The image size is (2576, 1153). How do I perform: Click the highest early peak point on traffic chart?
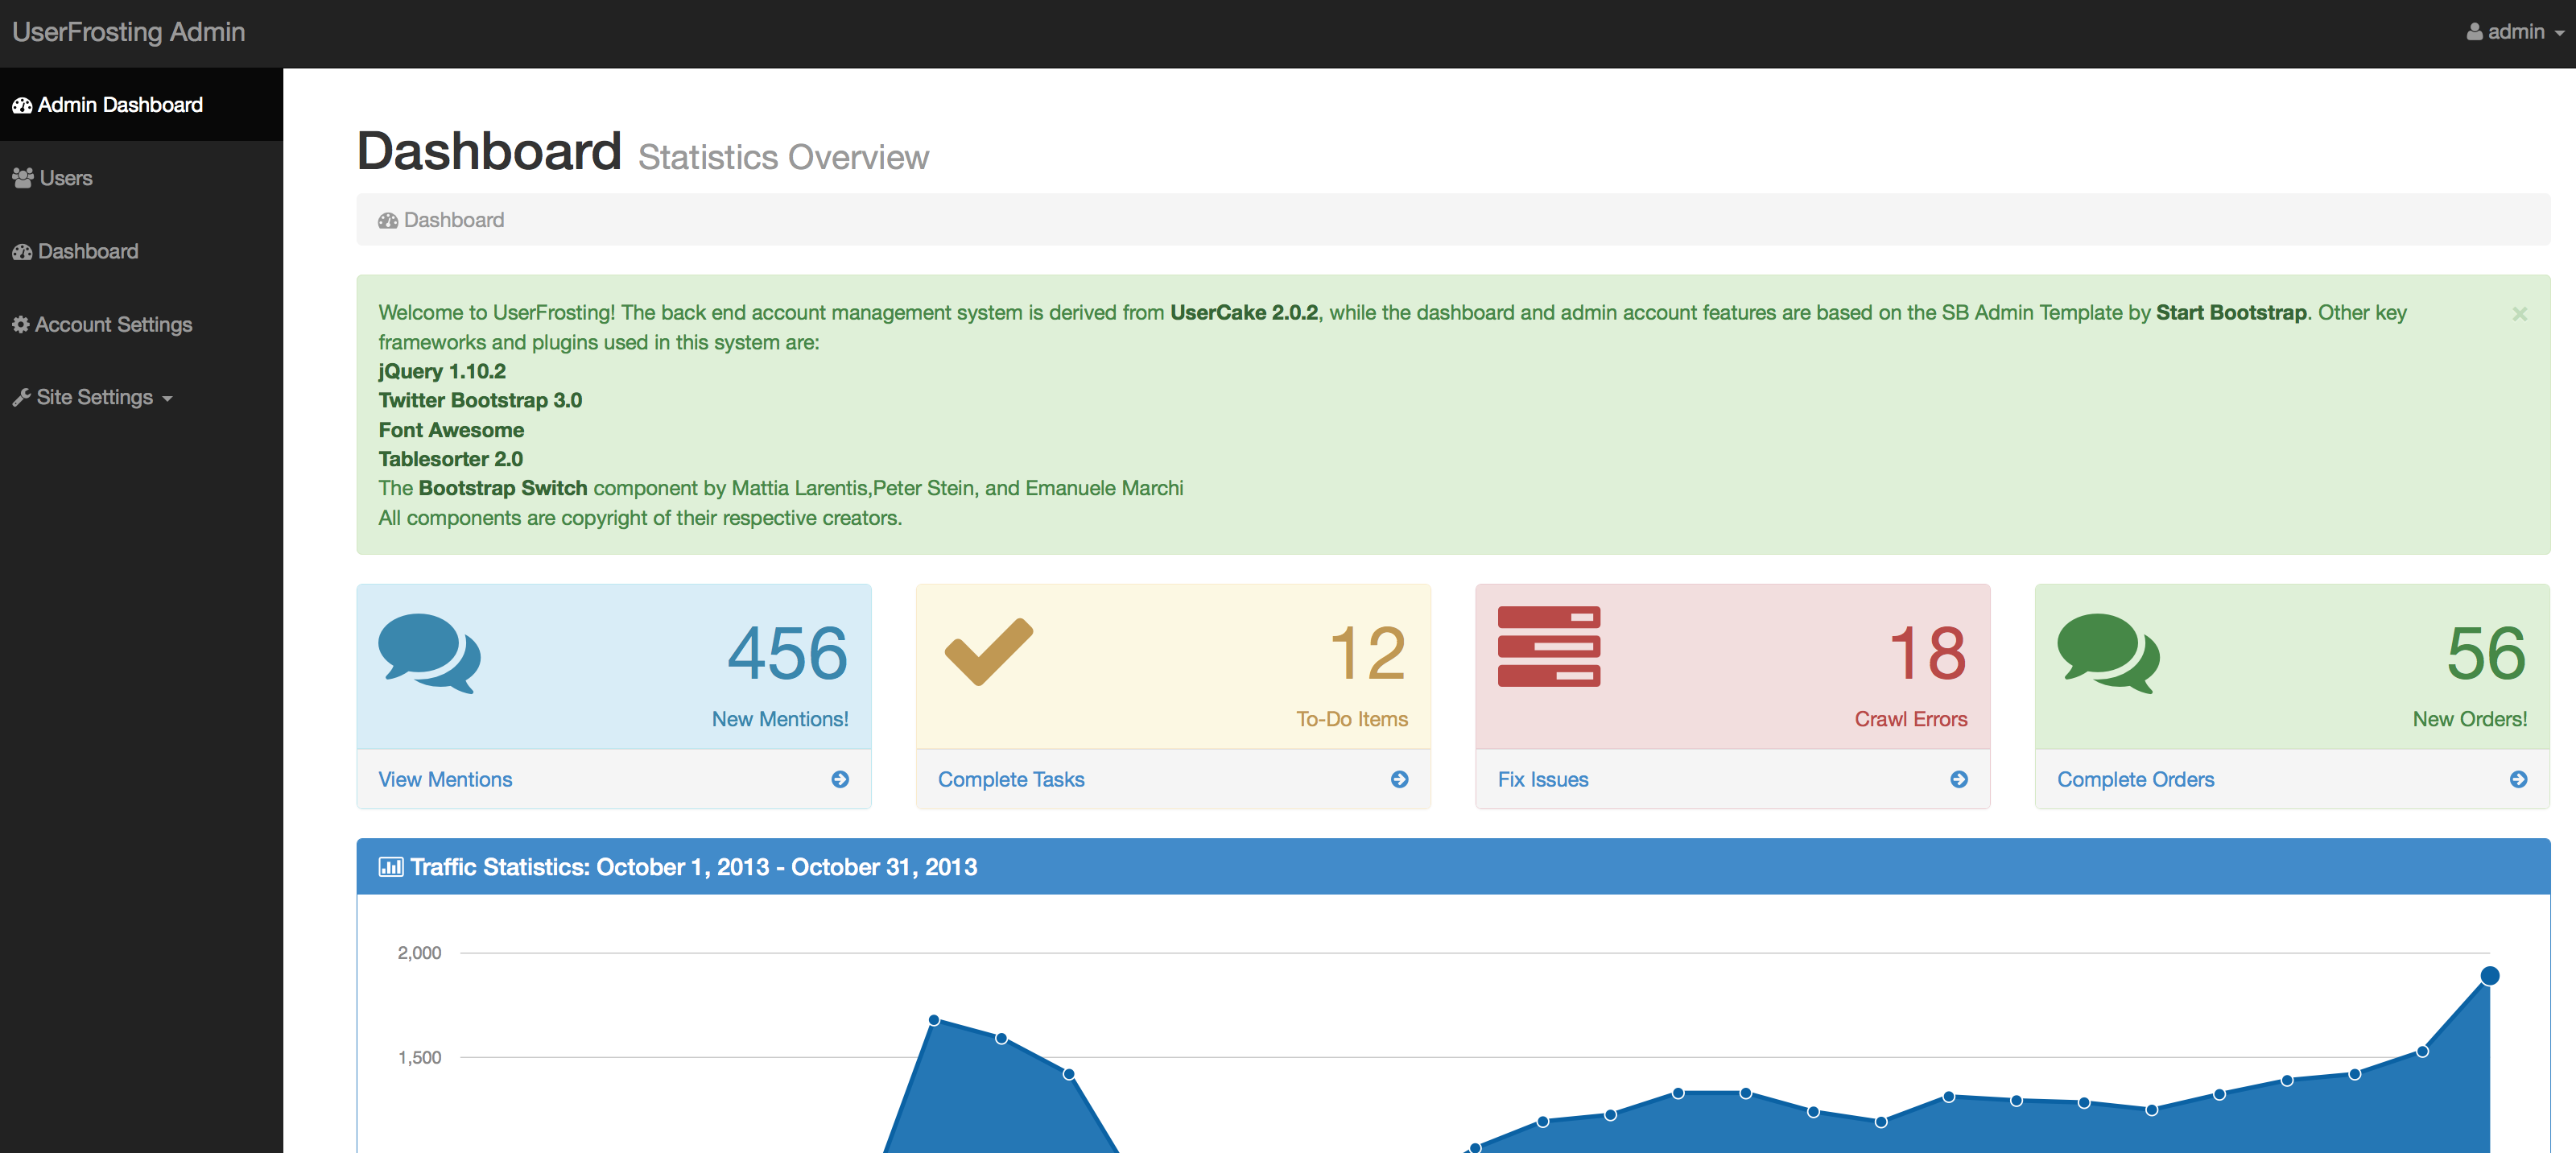click(x=933, y=1020)
